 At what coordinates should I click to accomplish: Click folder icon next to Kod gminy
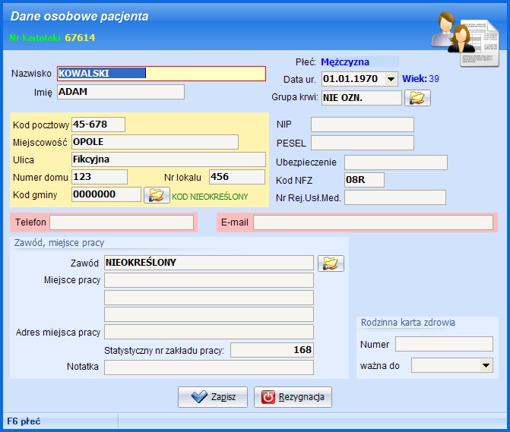point(156,195)
